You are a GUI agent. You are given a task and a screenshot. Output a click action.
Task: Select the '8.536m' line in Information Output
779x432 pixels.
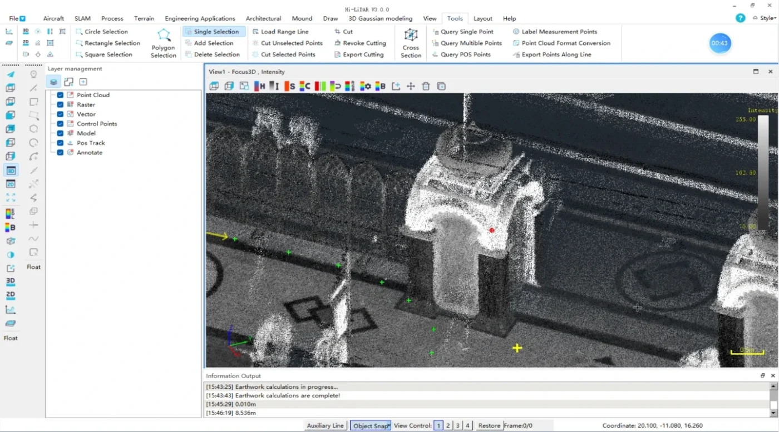coord(487,413)
